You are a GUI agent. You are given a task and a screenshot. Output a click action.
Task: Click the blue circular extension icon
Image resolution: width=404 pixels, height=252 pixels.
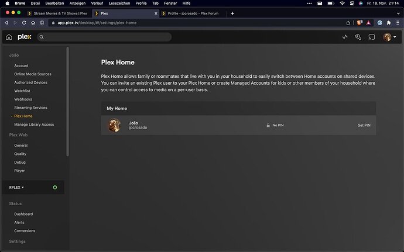click(380, 23)
